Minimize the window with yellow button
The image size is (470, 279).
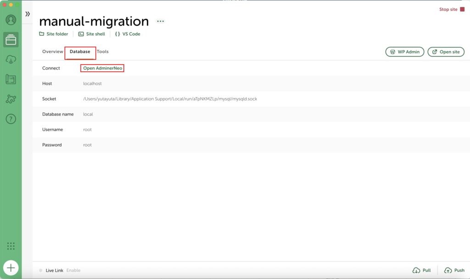click(x=11, y=5)
